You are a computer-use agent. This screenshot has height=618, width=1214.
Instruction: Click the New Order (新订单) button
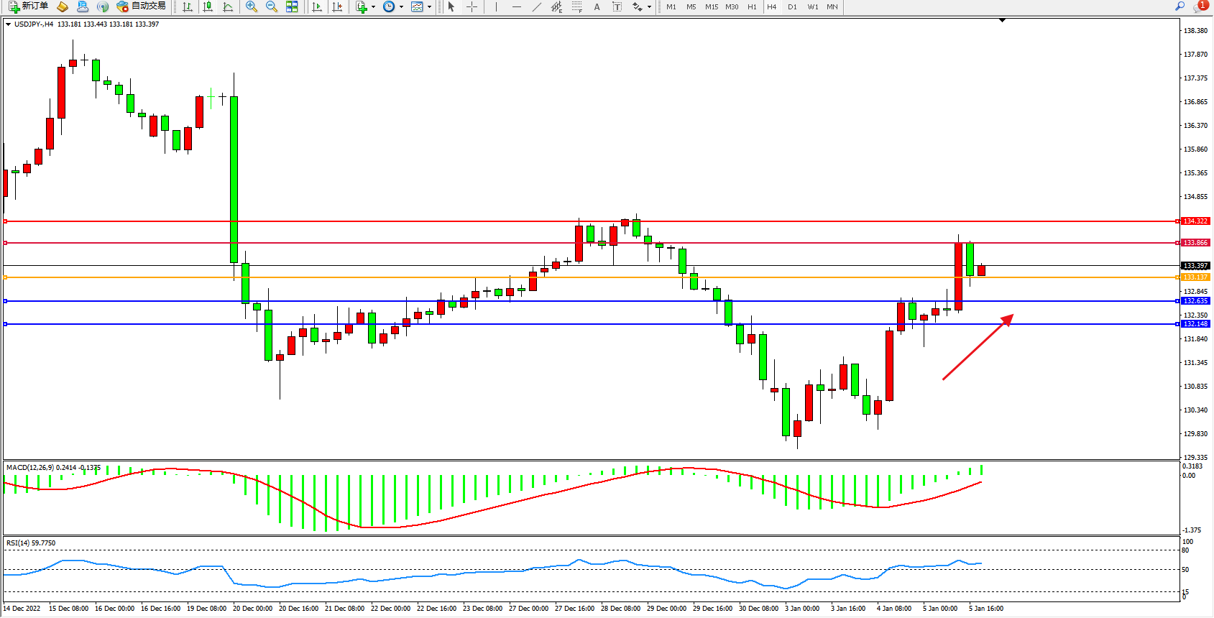tap(29, 6)
